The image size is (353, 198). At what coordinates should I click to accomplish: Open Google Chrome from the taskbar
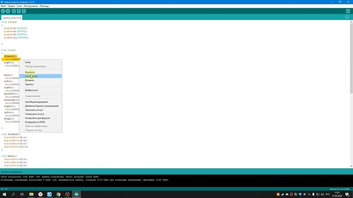coord(58,194)
